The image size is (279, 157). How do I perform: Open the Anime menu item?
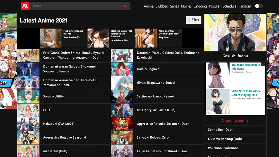[149, 6]
